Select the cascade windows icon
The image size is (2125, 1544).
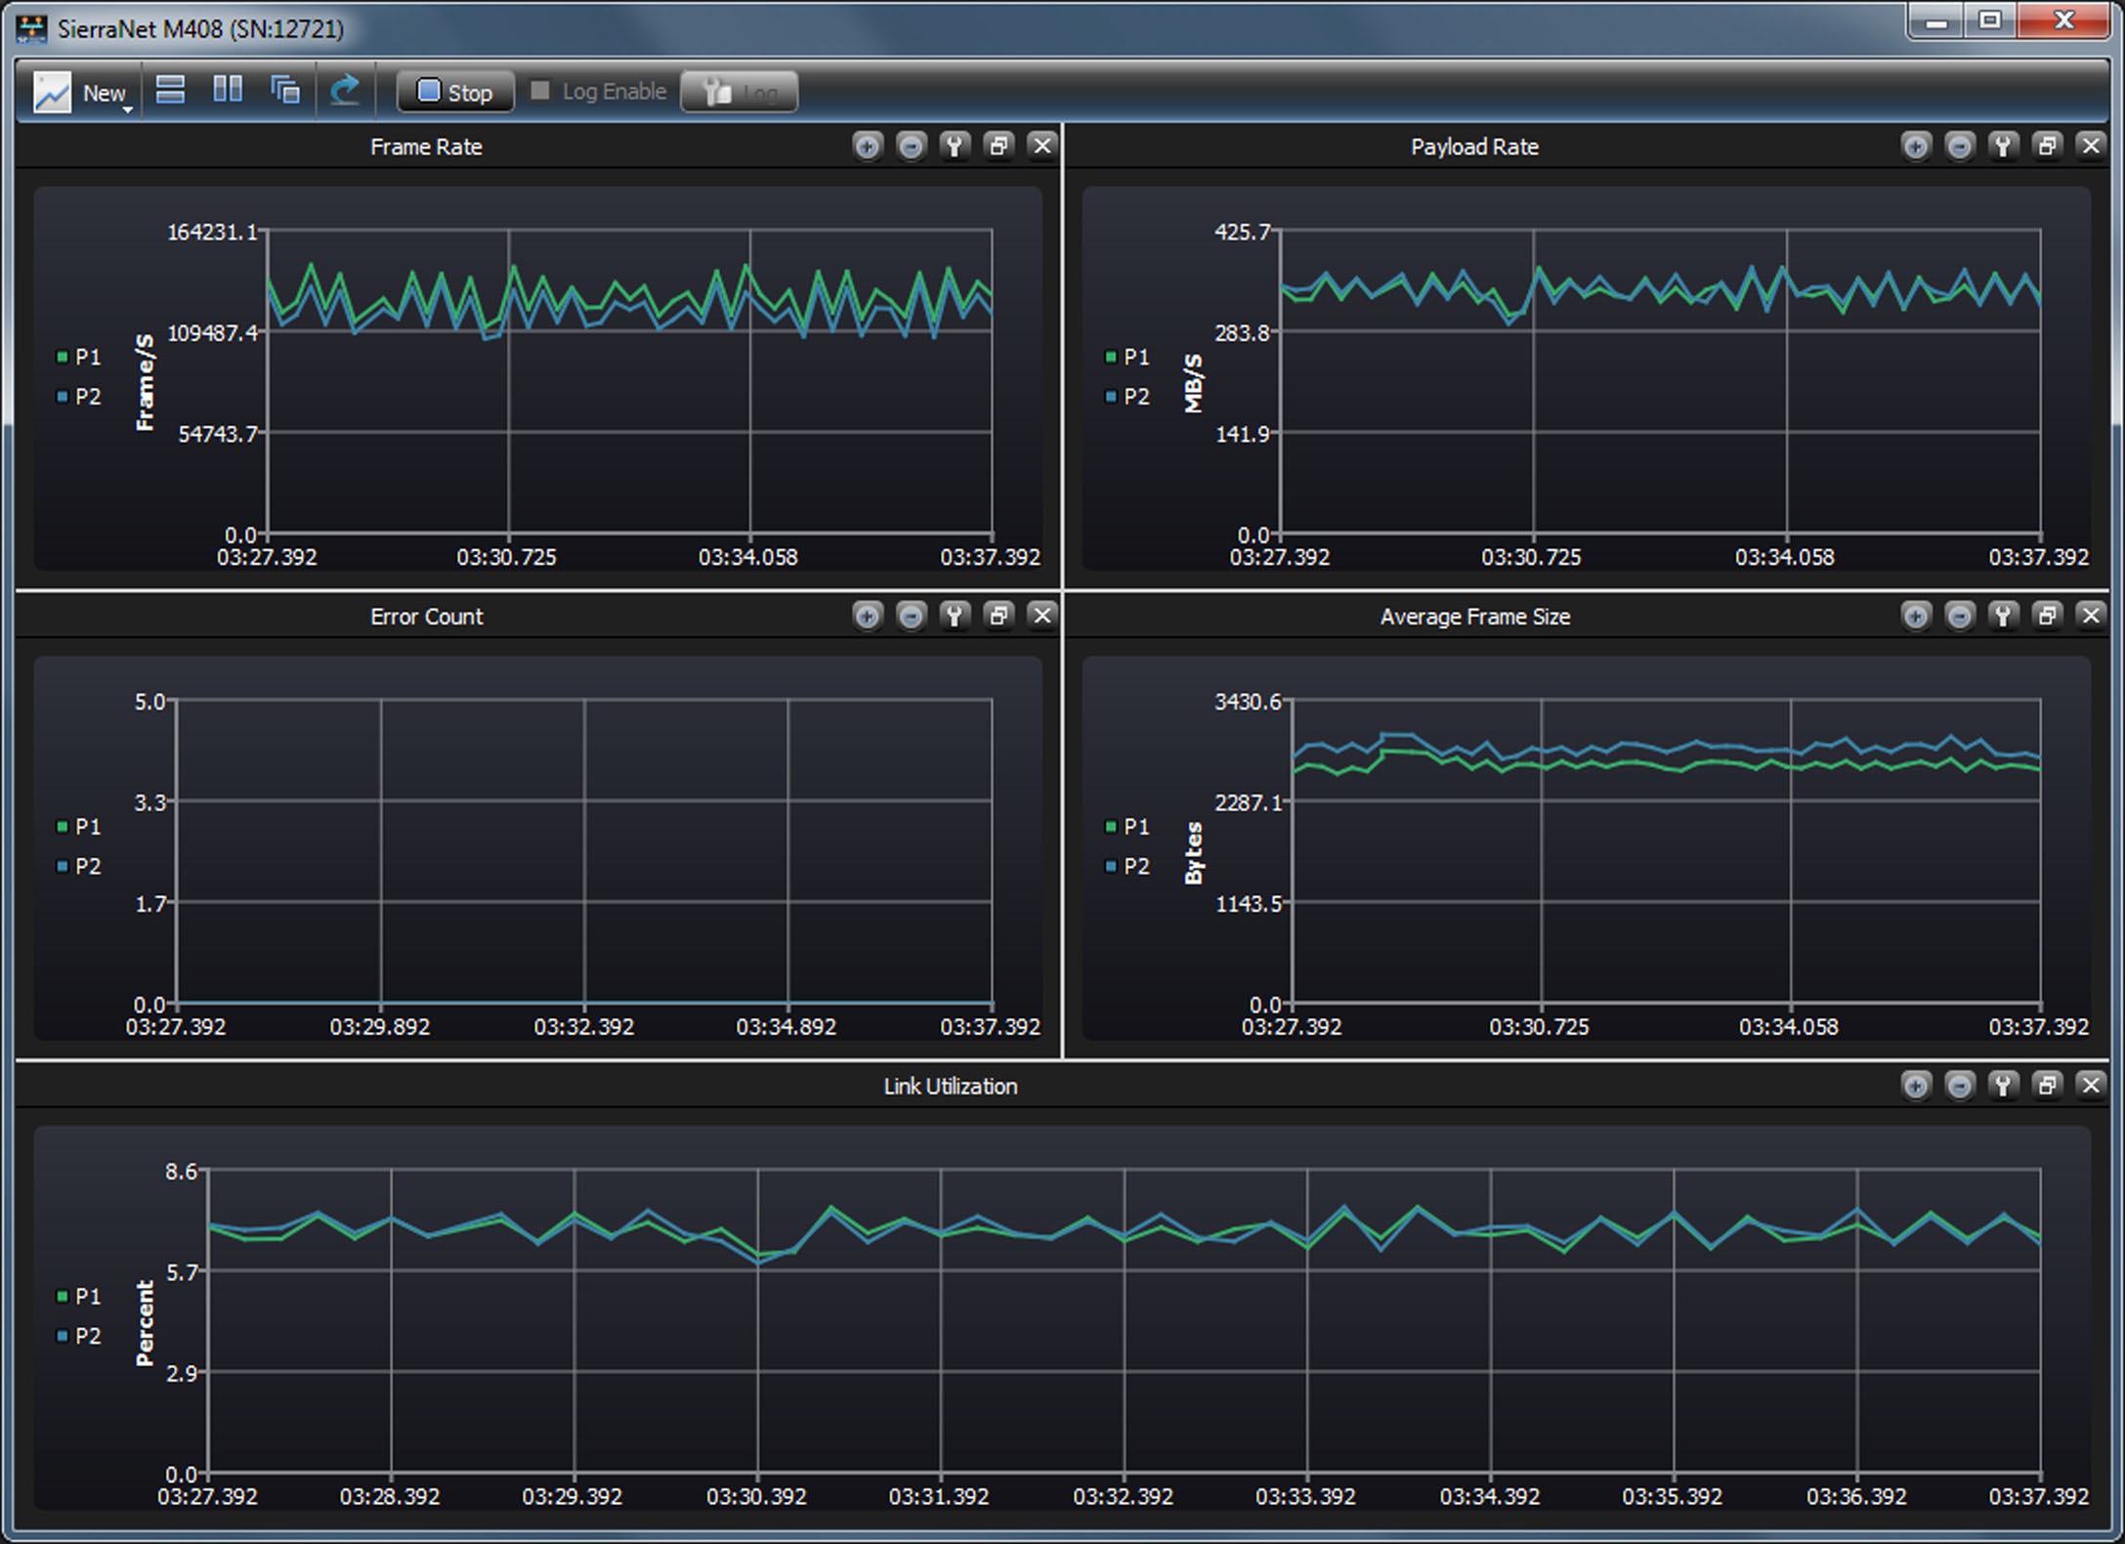(x=285, y=90)
